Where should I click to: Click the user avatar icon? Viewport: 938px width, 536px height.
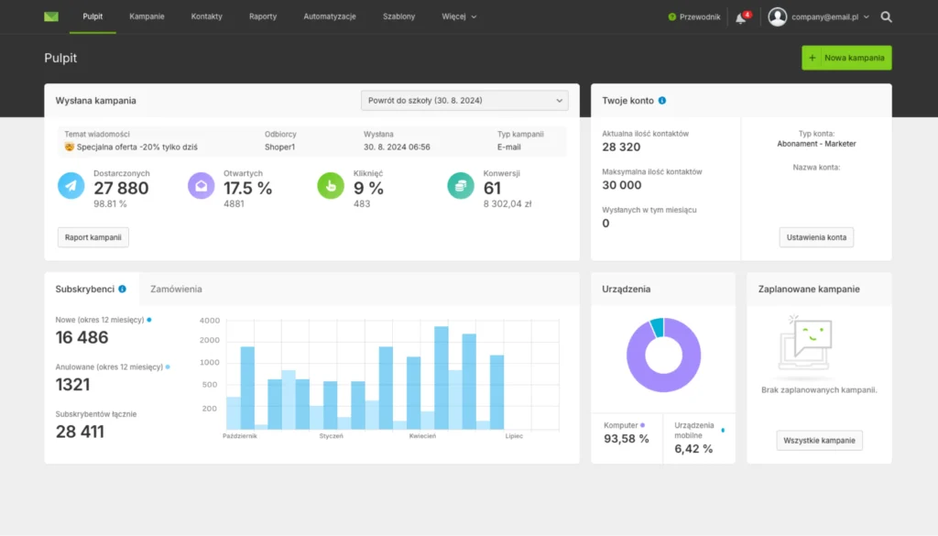point(778,16)
